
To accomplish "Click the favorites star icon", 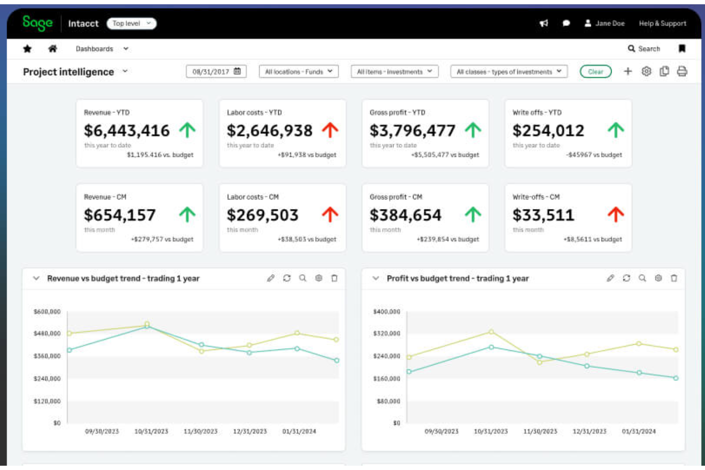I will tap(28, 49).
